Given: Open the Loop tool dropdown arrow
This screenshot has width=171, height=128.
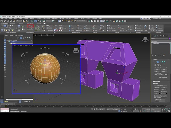Looking at the screenshot, I should point(33,26).
